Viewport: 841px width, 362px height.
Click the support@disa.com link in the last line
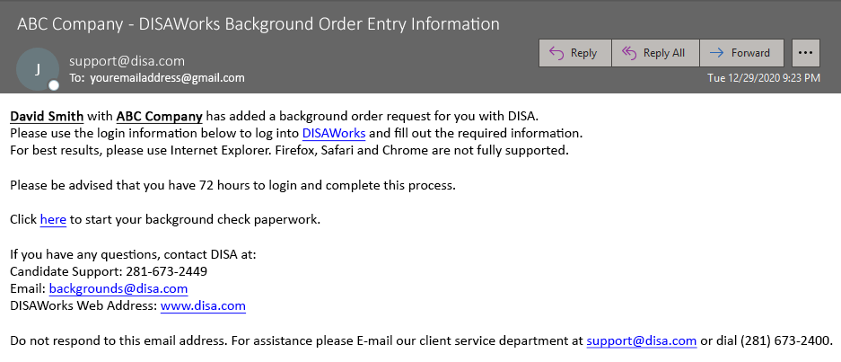(x=642, y=340)
